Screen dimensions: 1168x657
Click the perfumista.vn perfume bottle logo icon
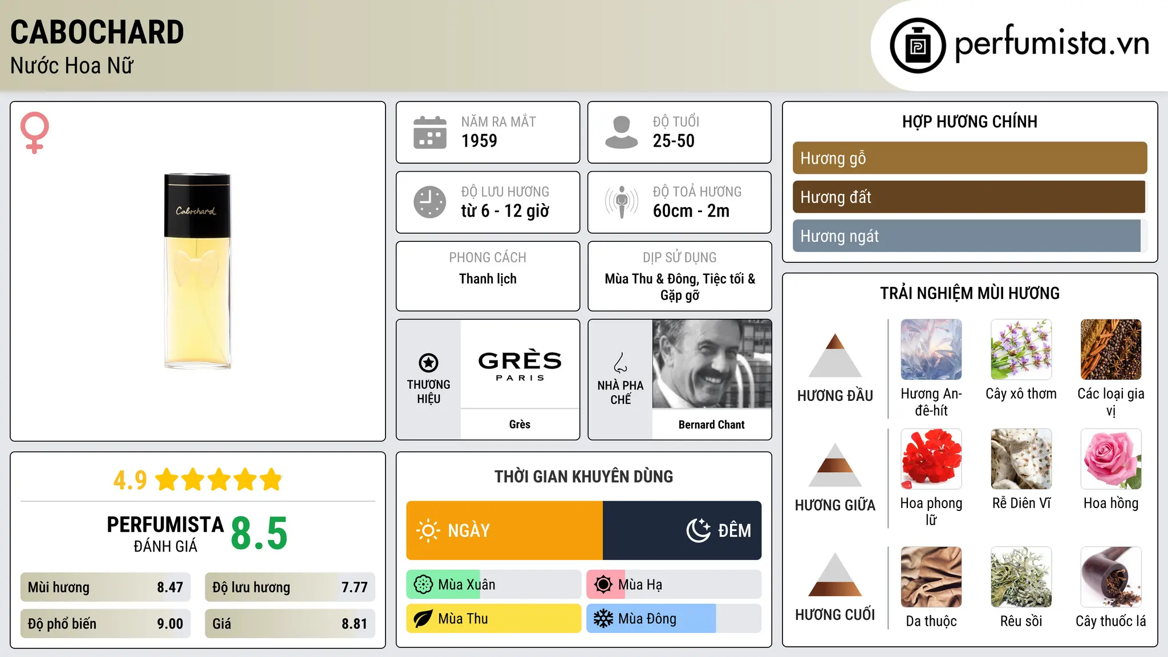pos(918,46)
